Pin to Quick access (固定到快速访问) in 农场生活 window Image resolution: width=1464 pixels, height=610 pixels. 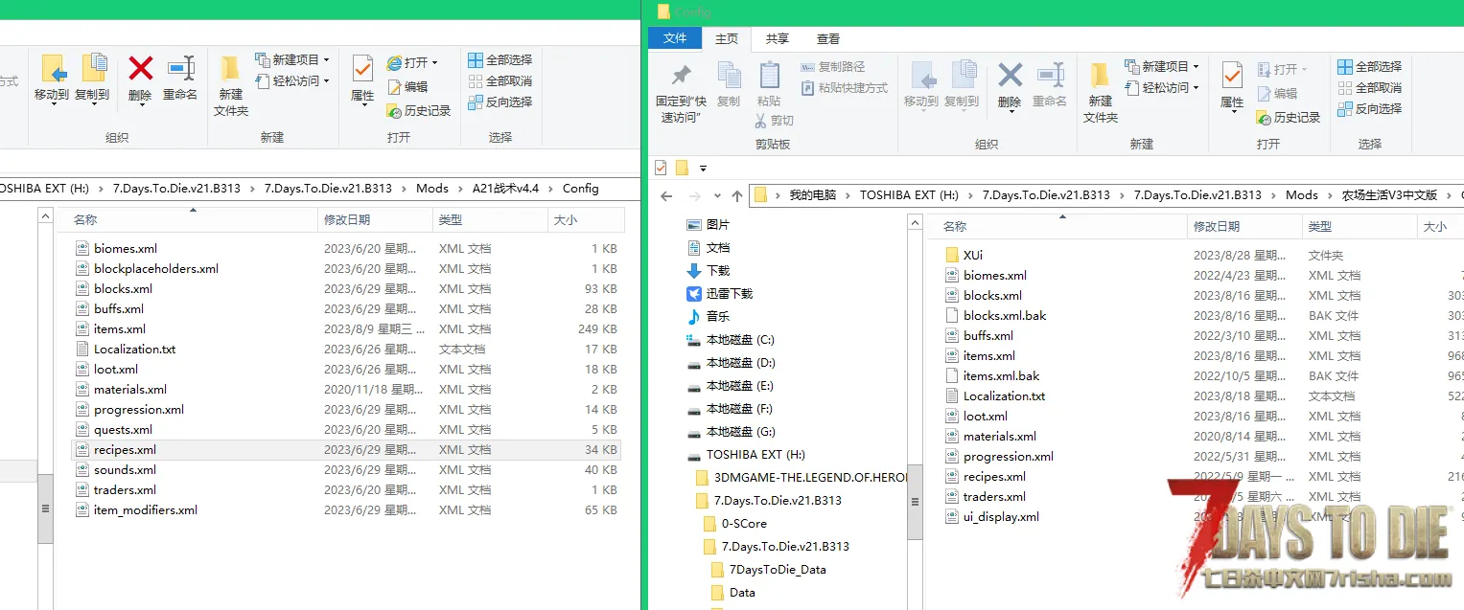click(682, 92)
